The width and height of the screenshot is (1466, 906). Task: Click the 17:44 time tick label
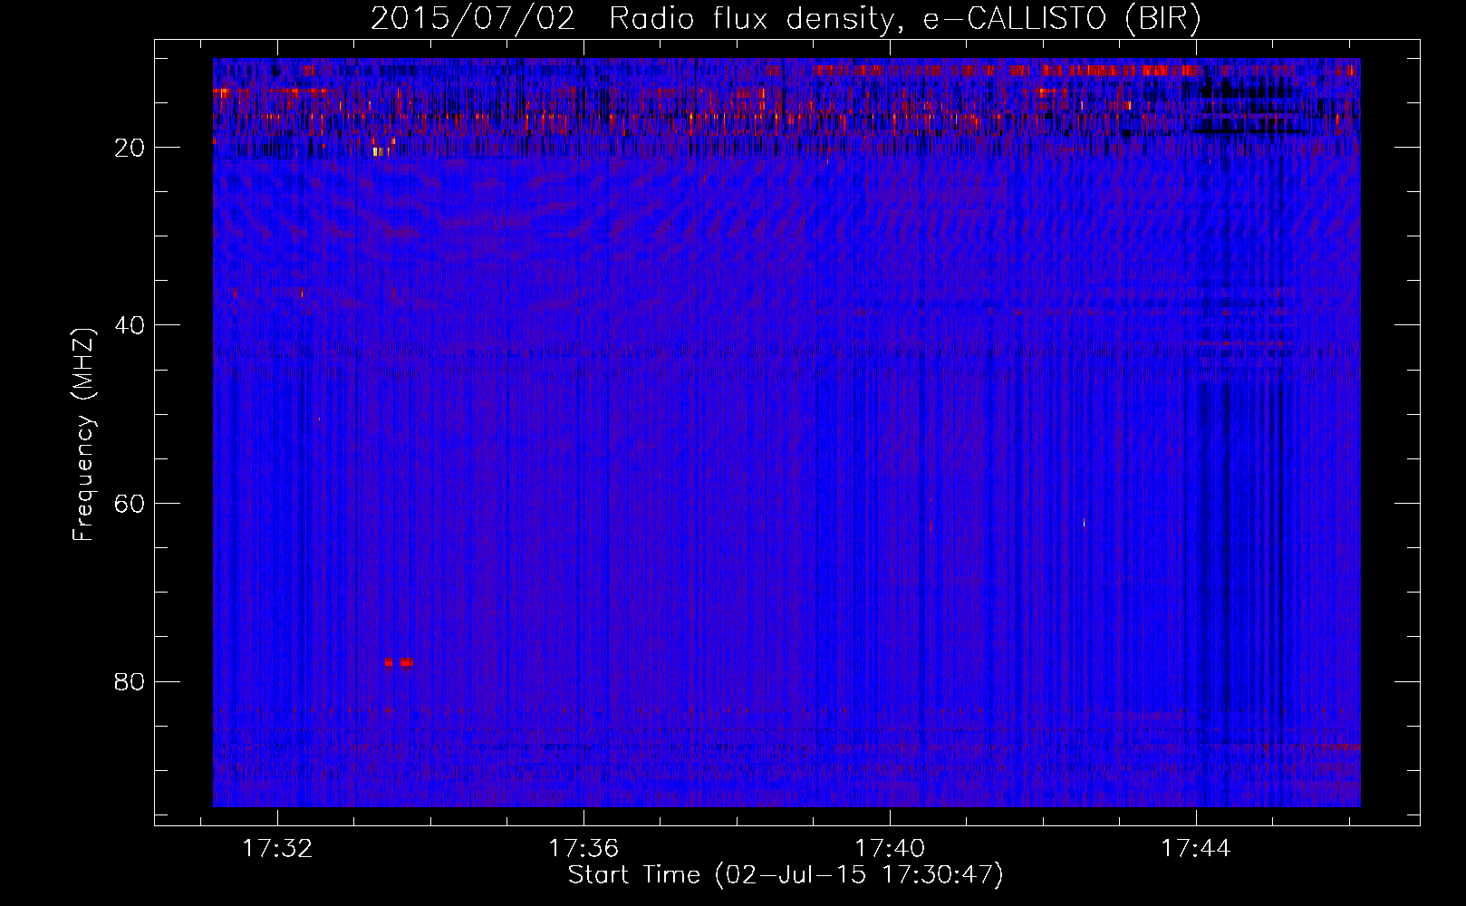tap(1196, 848)
